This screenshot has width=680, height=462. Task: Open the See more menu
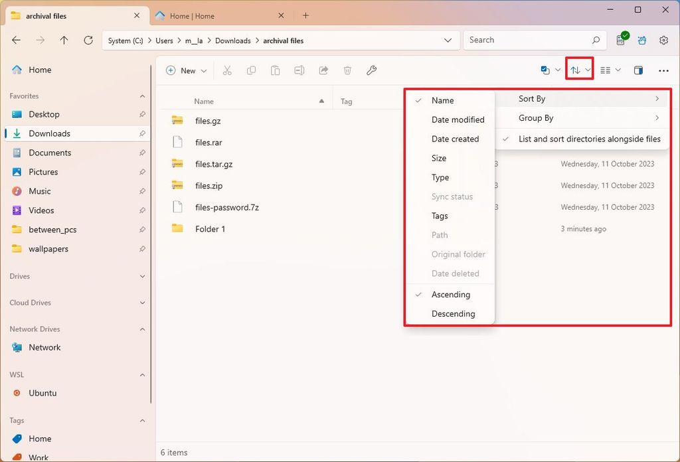click(663, 70)
